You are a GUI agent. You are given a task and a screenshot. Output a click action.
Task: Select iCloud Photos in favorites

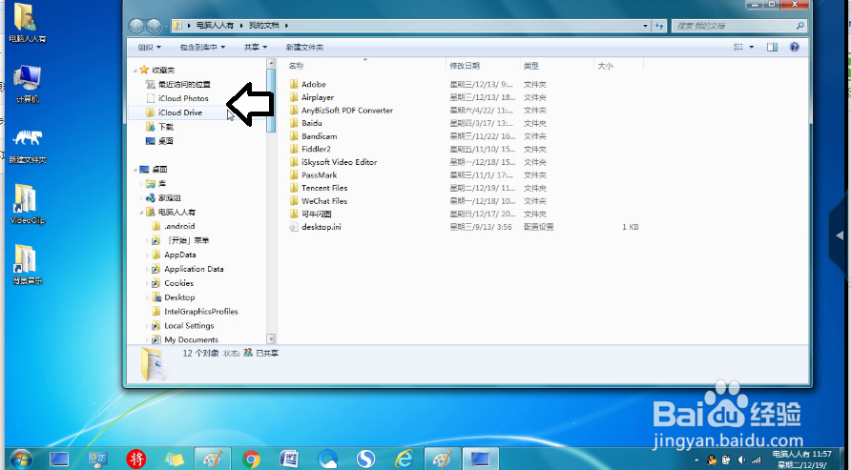pyautogui.click(x=183, y=98)
